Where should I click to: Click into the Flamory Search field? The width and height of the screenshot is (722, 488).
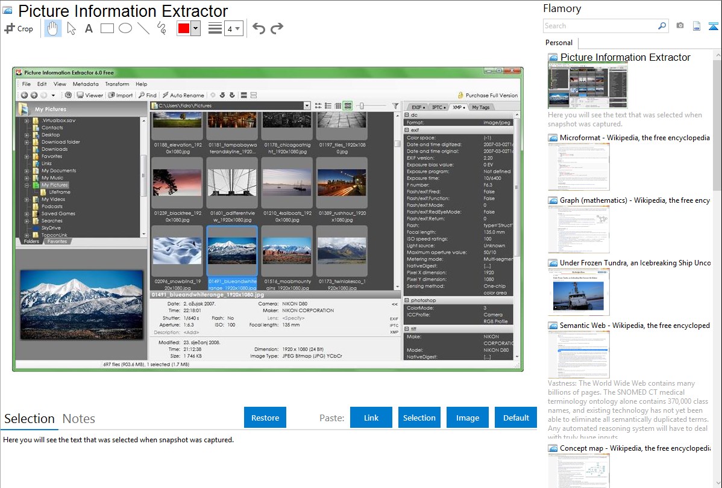pos(600,26)
